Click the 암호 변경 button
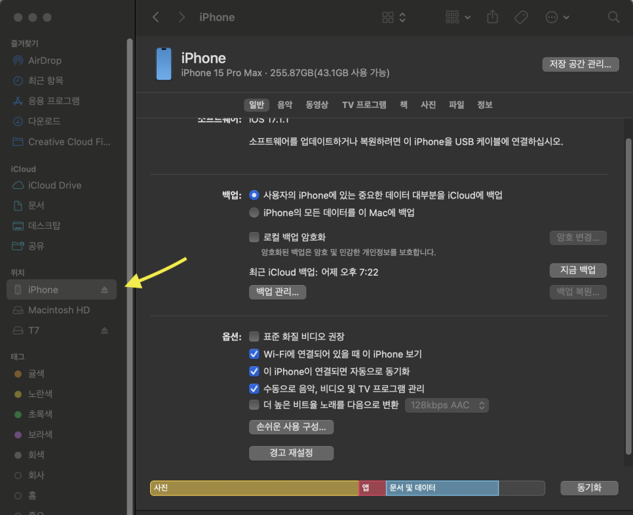633x515 pixels. (x=578, y=237)
